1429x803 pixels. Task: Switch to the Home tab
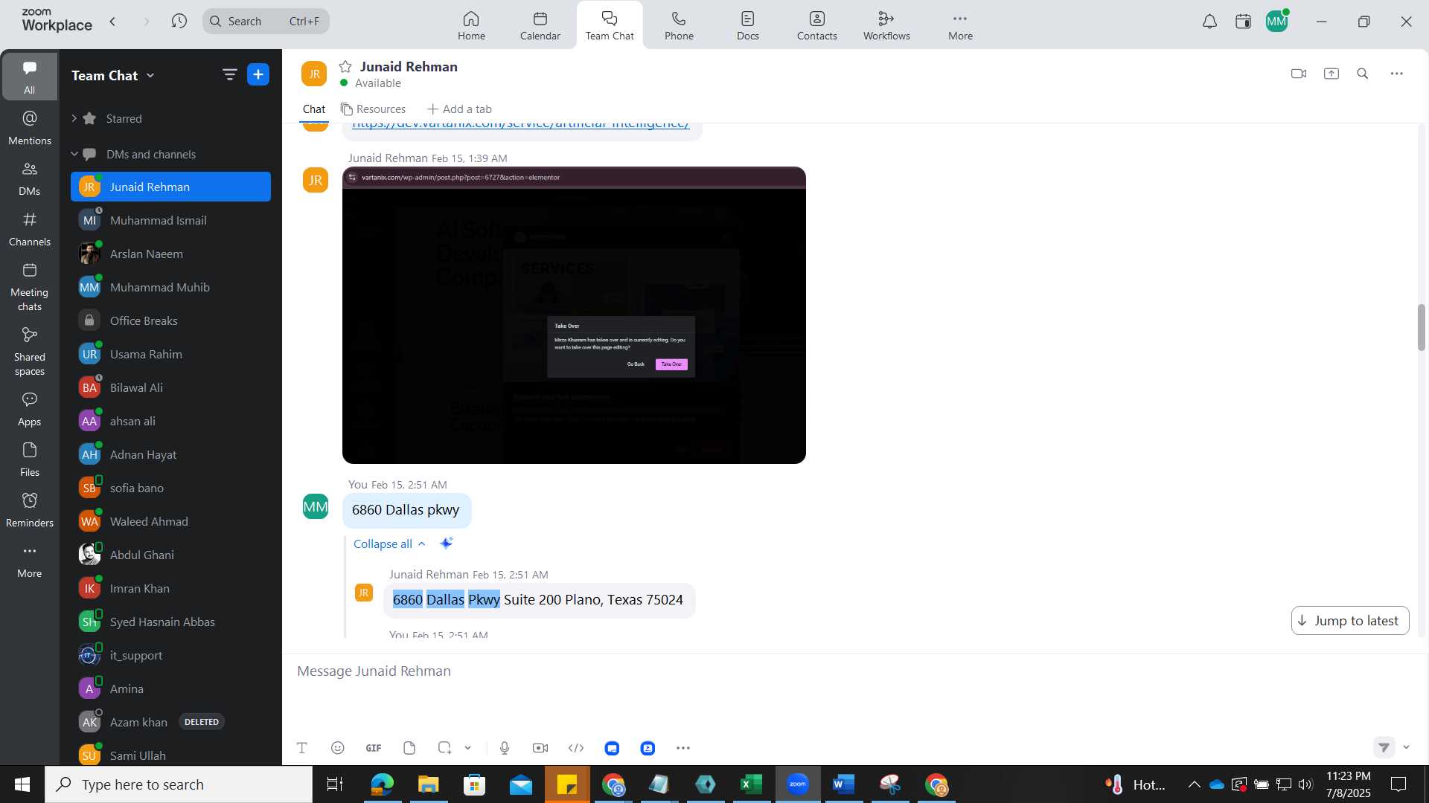471,25
